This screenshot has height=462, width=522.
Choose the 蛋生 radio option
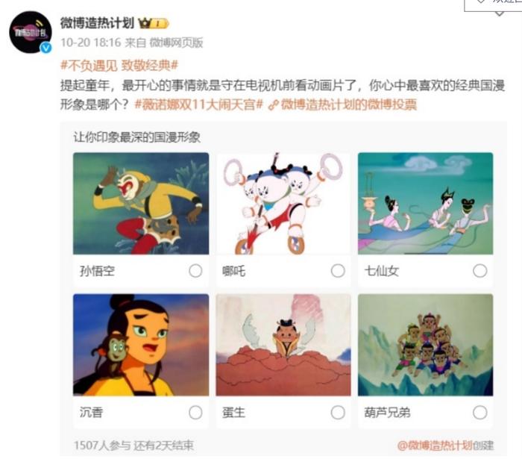point(338,413)
